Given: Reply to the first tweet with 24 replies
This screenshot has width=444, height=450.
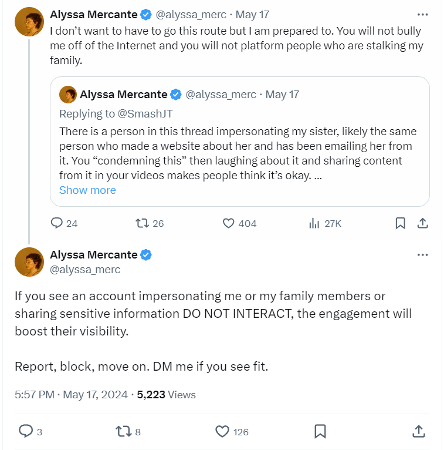Looking at the screenshot, I should (x=57, y=223).
